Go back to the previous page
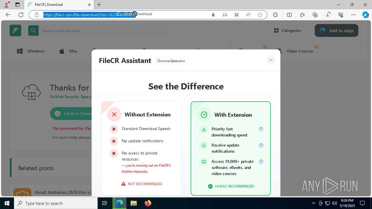This screenshot has height=209, width=372. coord(8,15)
